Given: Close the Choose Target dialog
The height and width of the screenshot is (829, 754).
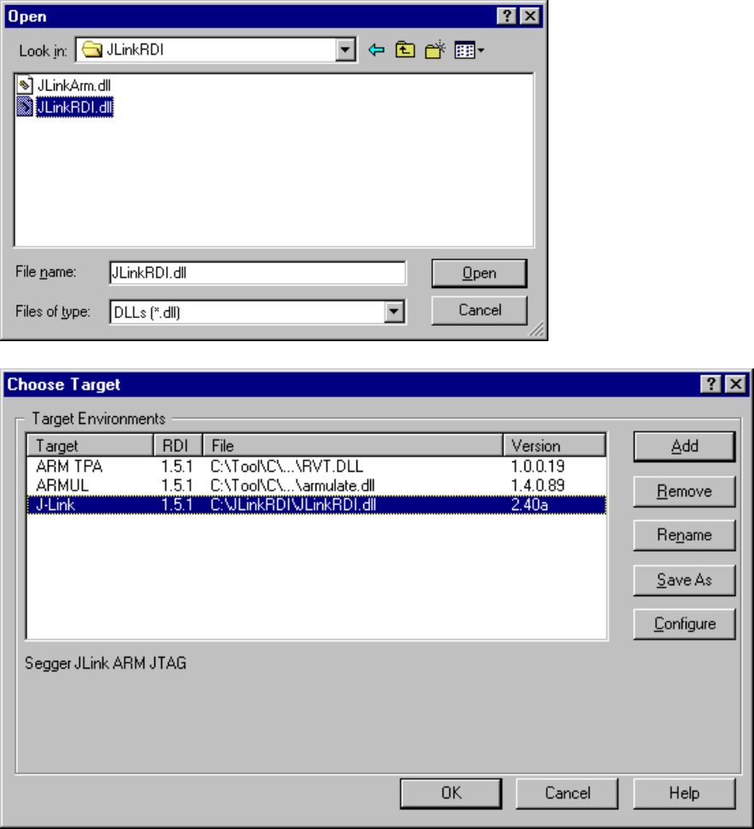Looking at the screenshot, I should tap(736, 384).
